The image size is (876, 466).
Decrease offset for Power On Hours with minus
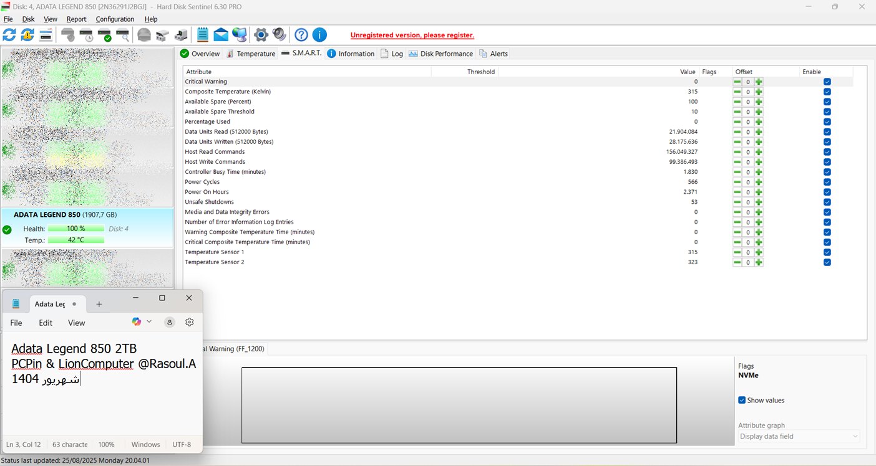pos(737,192)
